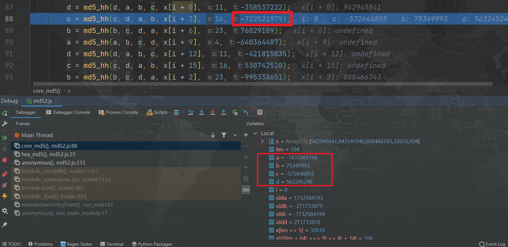Select variable oldd = 271733878
The height and width of the screenshot is (247, 508).
pyautogui.click(x=294, y=222)
